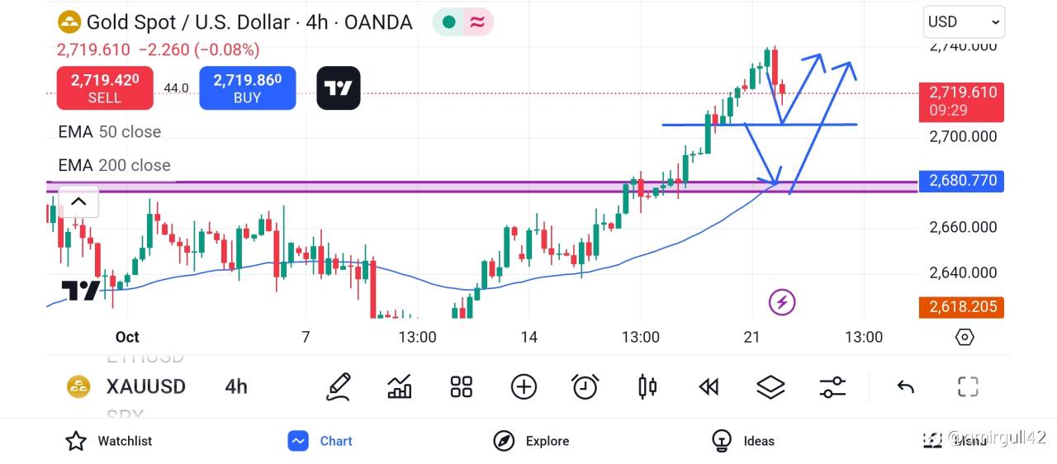1057x464 pixels.
Task: Collapse the indicator legend with chevron
Action: pyautogui.click(x=78, y=201)
